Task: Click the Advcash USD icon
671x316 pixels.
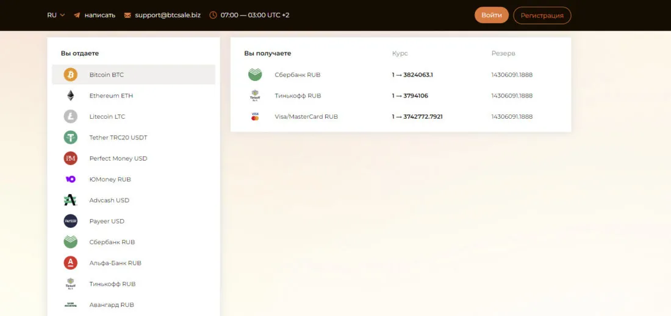Action: coord(71,200)
